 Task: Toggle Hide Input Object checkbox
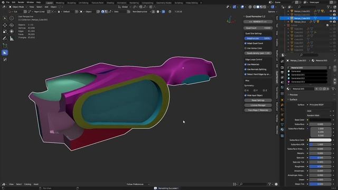246,95
